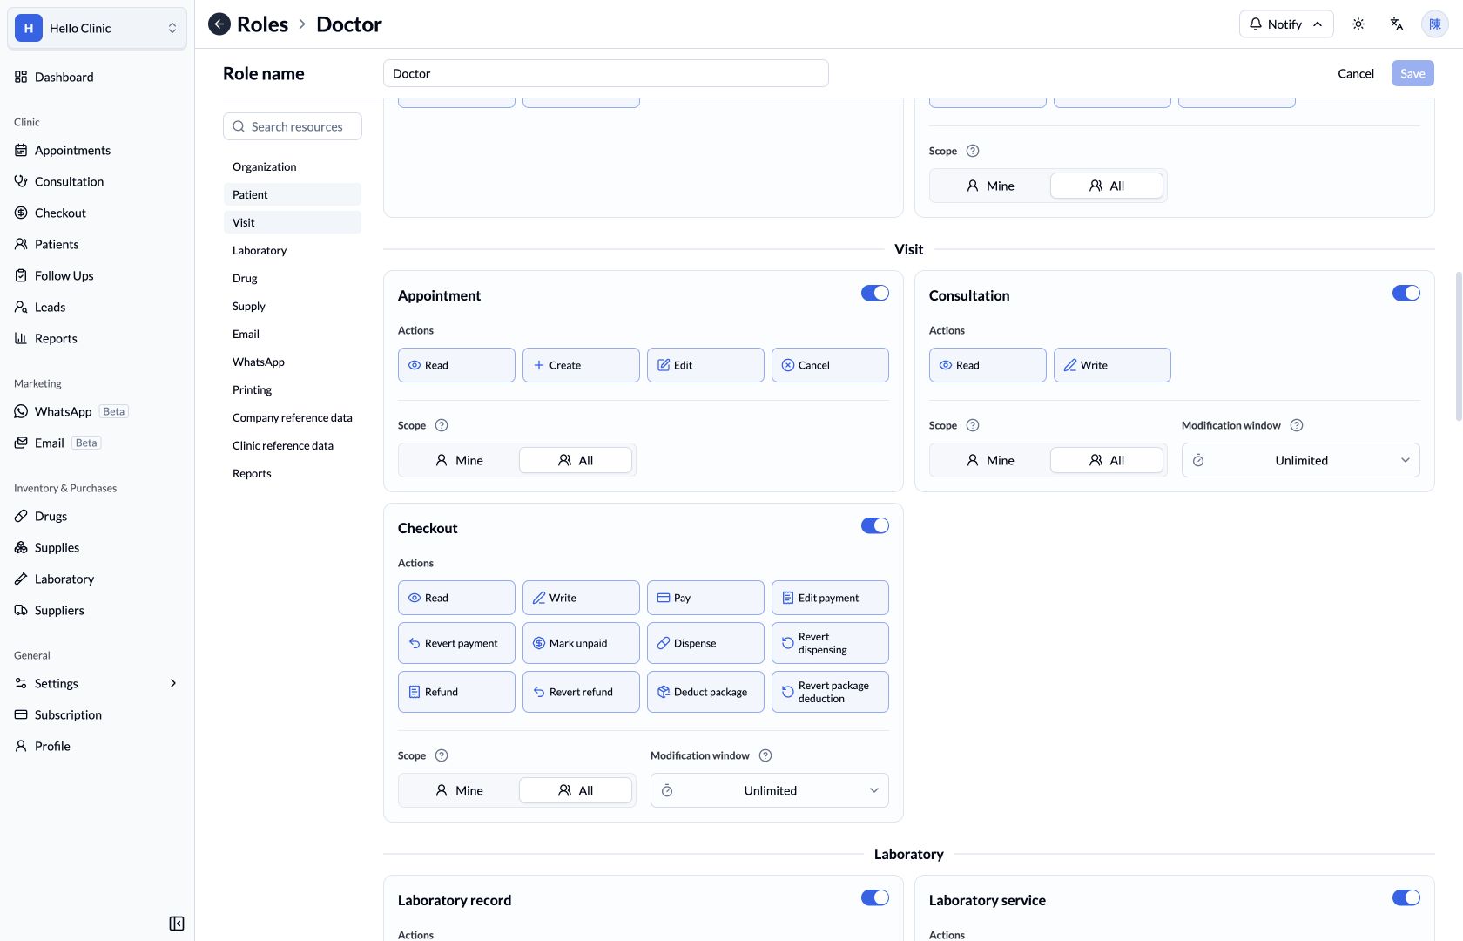Open Checkout in the sidebar
The height and width of the screenshot is (941, 1463).
[97, 213]
